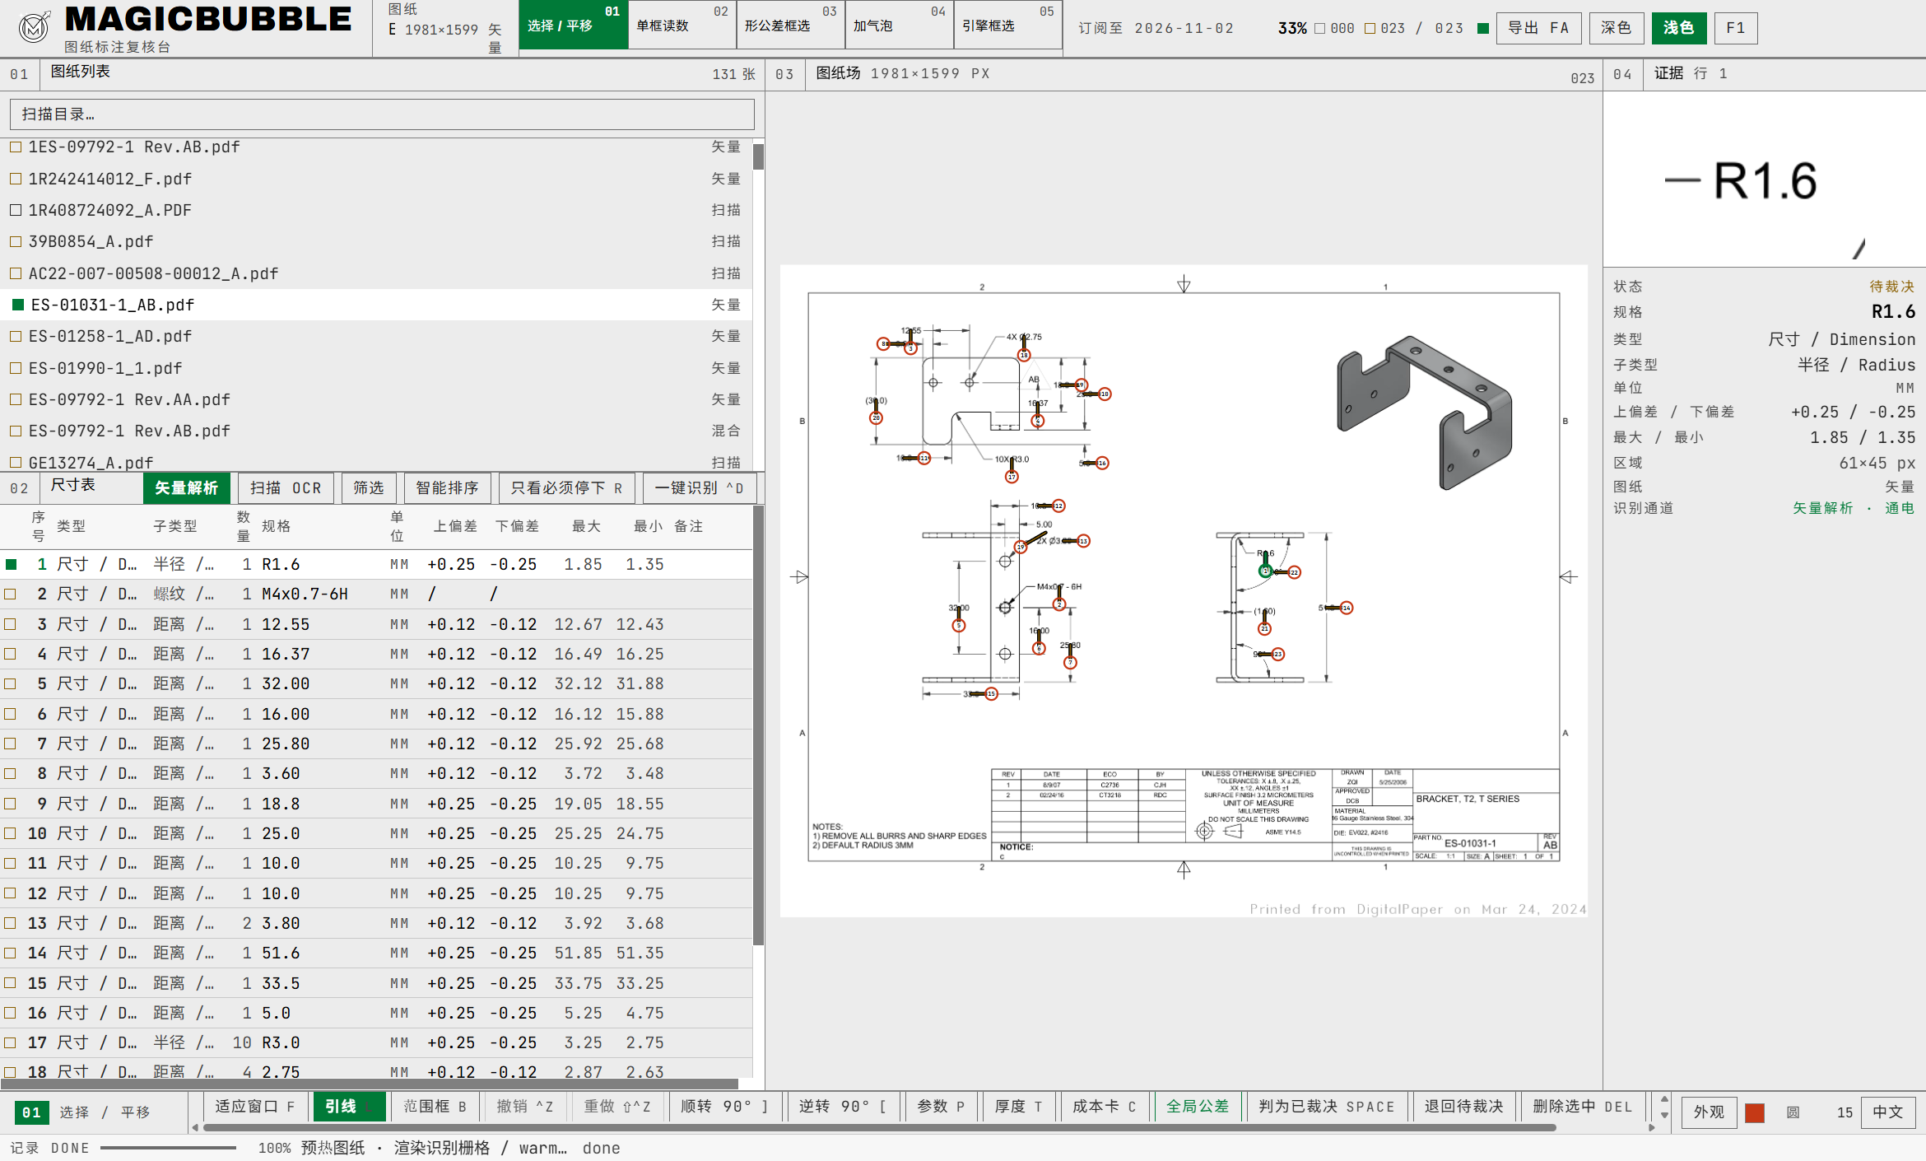1926x1161 pixels.
Task: Click the toolbar scroll-right arrow
Action: [x=1652, y=1128]
